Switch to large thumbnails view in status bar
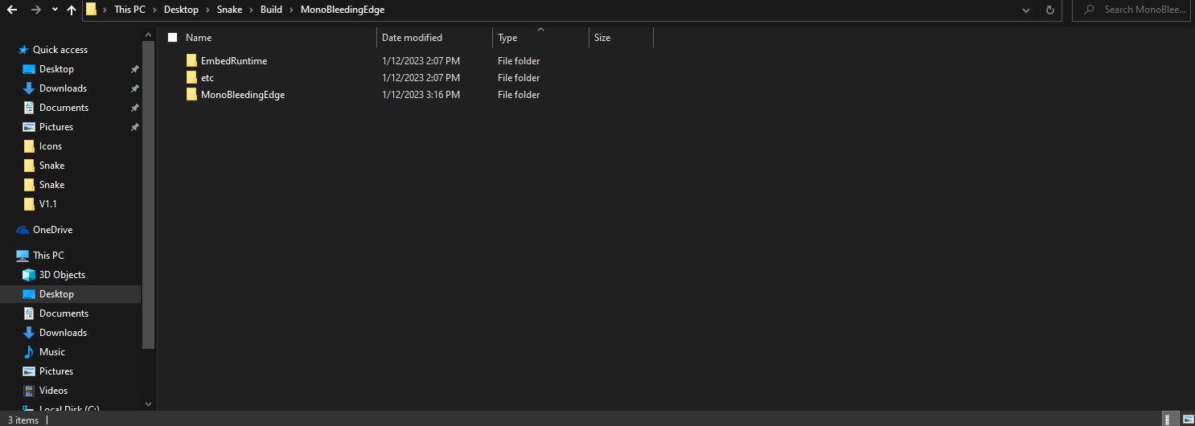This screenshot has width=1195, height=426. click(1188, 419)
